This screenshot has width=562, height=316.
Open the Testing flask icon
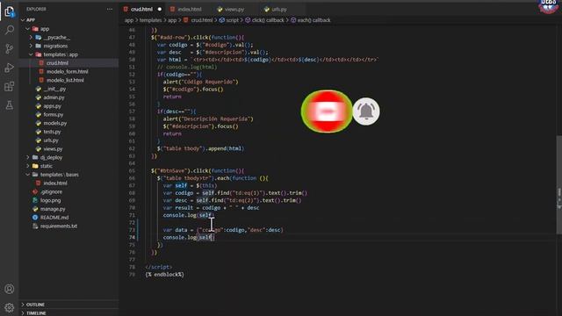coord(10,105)
